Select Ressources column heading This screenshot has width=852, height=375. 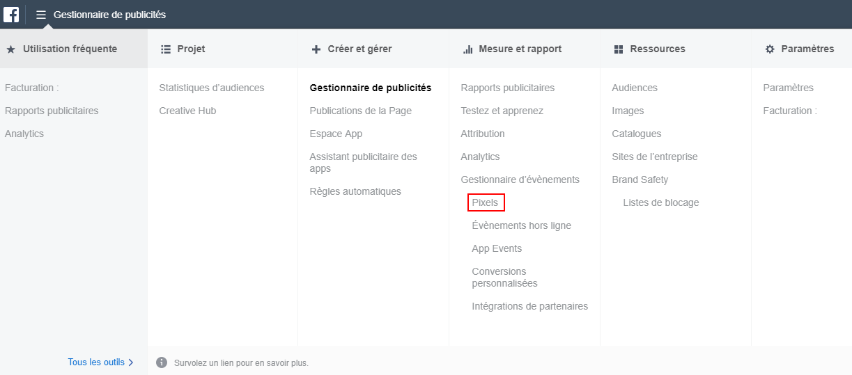[x=658, y=49]
